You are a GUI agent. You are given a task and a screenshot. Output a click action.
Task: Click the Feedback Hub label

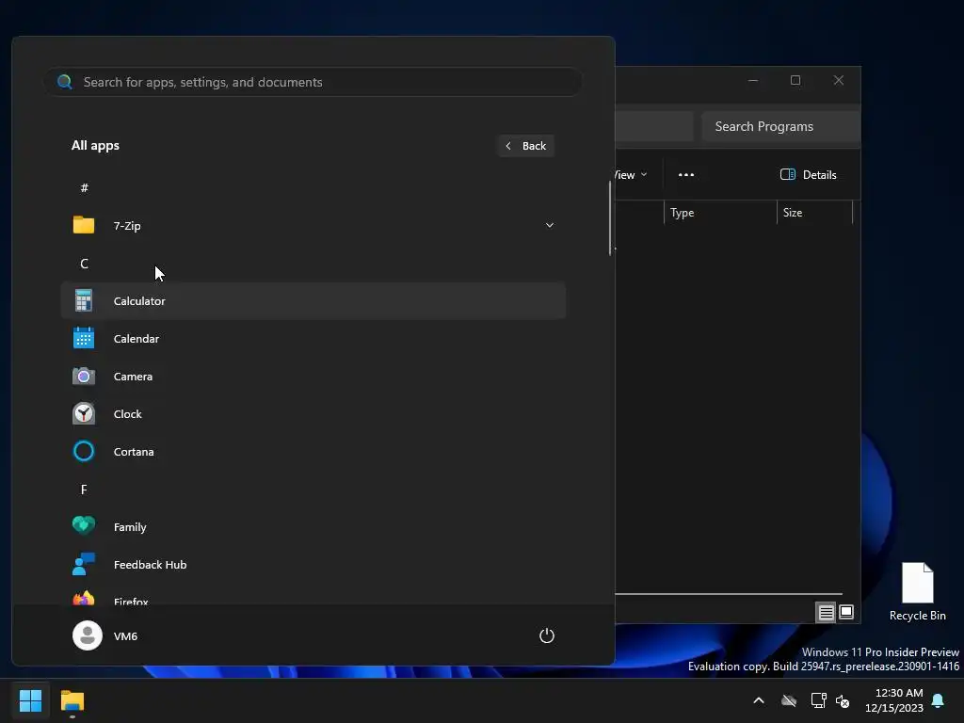pyautogui.click(x=150, y=565)
